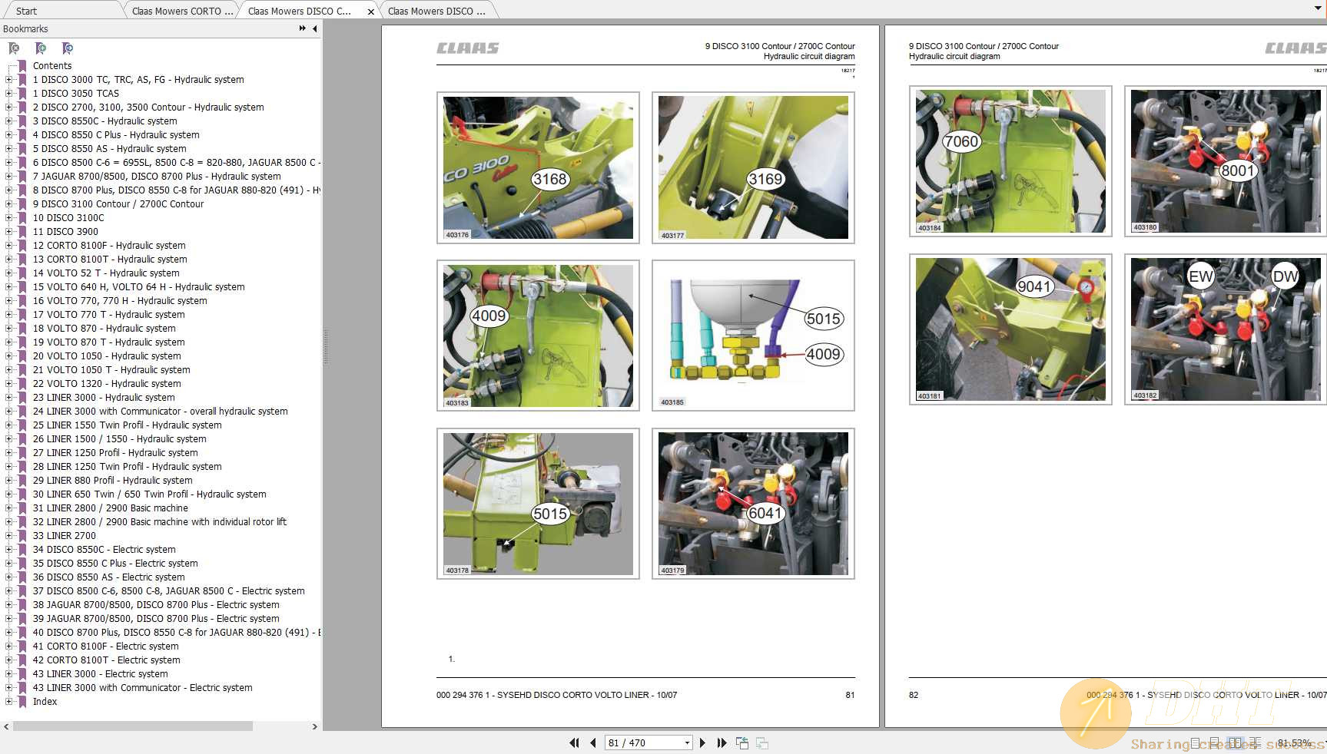
Task: Open 42 CORTO 8100T Electric system
Action: 107,660
